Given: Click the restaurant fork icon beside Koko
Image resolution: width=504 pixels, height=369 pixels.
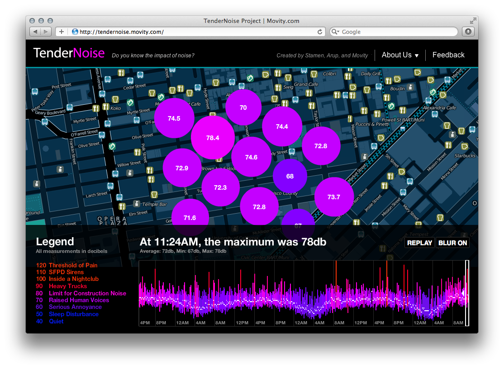Looking at the screenshot, I should (105, 107).
